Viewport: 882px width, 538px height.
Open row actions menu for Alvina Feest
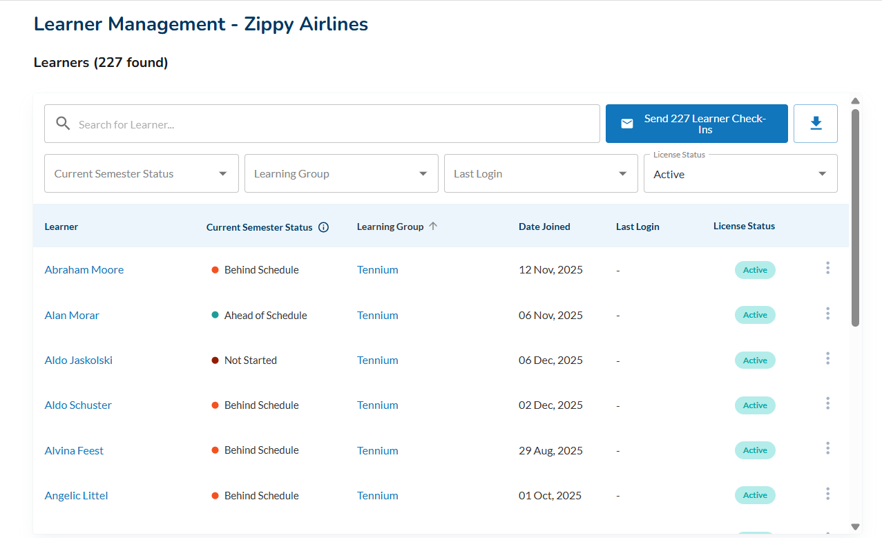tap(827, 449)
